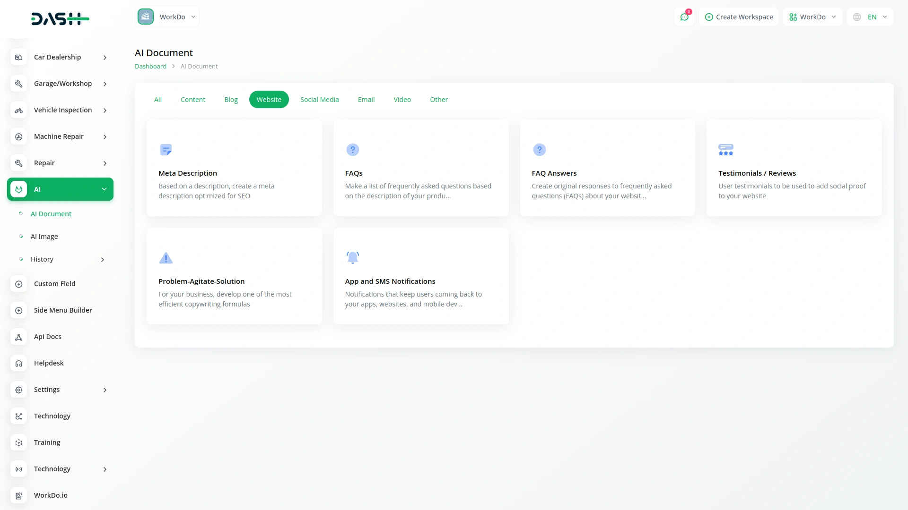908x510 pixels.
Task: Click the Api Docs sidebar icon
Action: tap(19, 337)
